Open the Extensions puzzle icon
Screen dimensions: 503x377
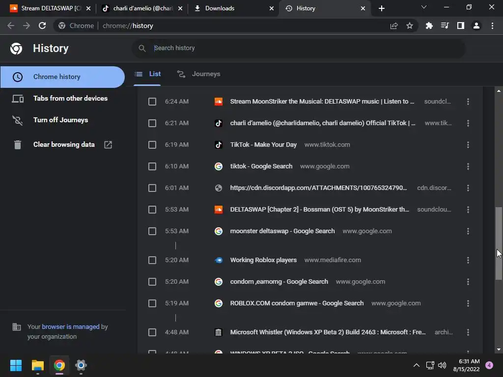point(429,26)
